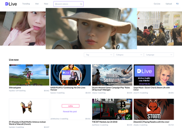This screenshot has width=182, height=128.
Task: Click the $0.435 payout value
Action: [x=130, y=125]
